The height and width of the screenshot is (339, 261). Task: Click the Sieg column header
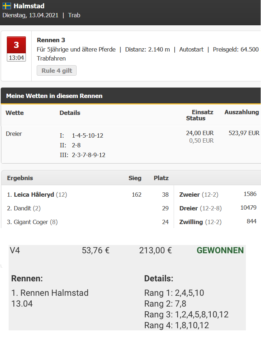point(135,178)
